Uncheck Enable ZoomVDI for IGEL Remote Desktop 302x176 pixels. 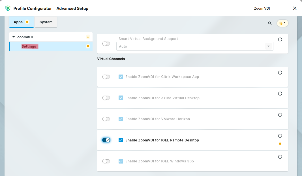[x=121, y=140]
